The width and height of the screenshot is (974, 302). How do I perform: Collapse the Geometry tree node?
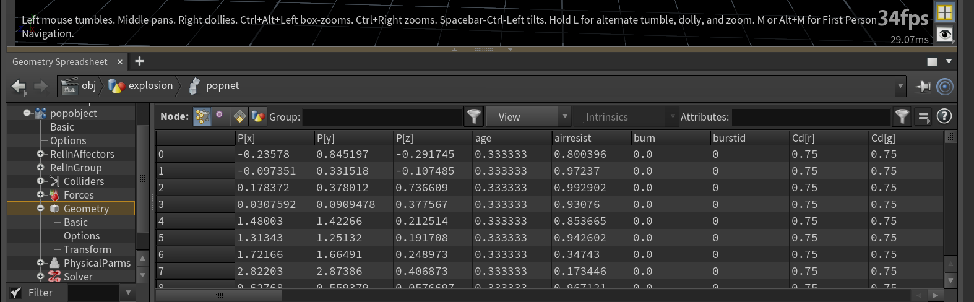[x=41, y=209]
